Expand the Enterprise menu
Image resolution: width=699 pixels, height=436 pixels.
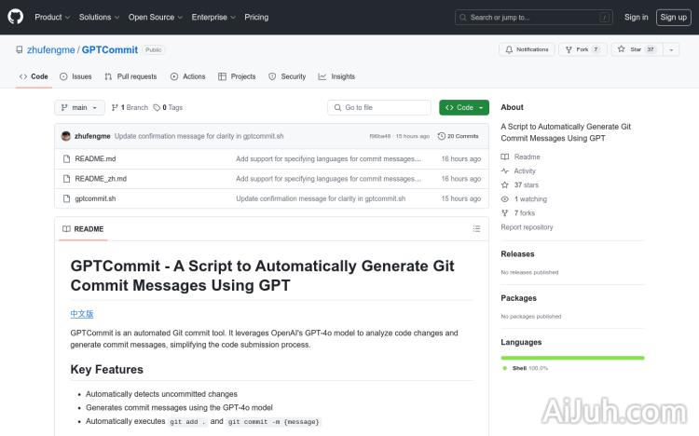tap(213, 17)
